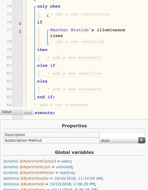Image resolution: width=148 pixels, height=190 pixels.
Task: Click '+ add a new statement' on line 84
Action: pyautogui.click(x=74, y=89)
